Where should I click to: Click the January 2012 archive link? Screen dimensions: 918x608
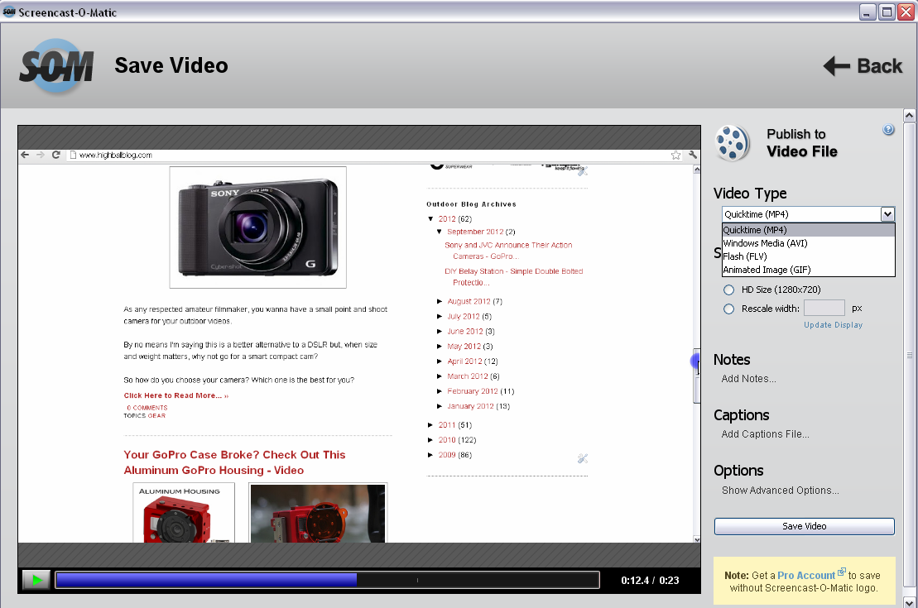pyautogui.click(x=470, y=406)
